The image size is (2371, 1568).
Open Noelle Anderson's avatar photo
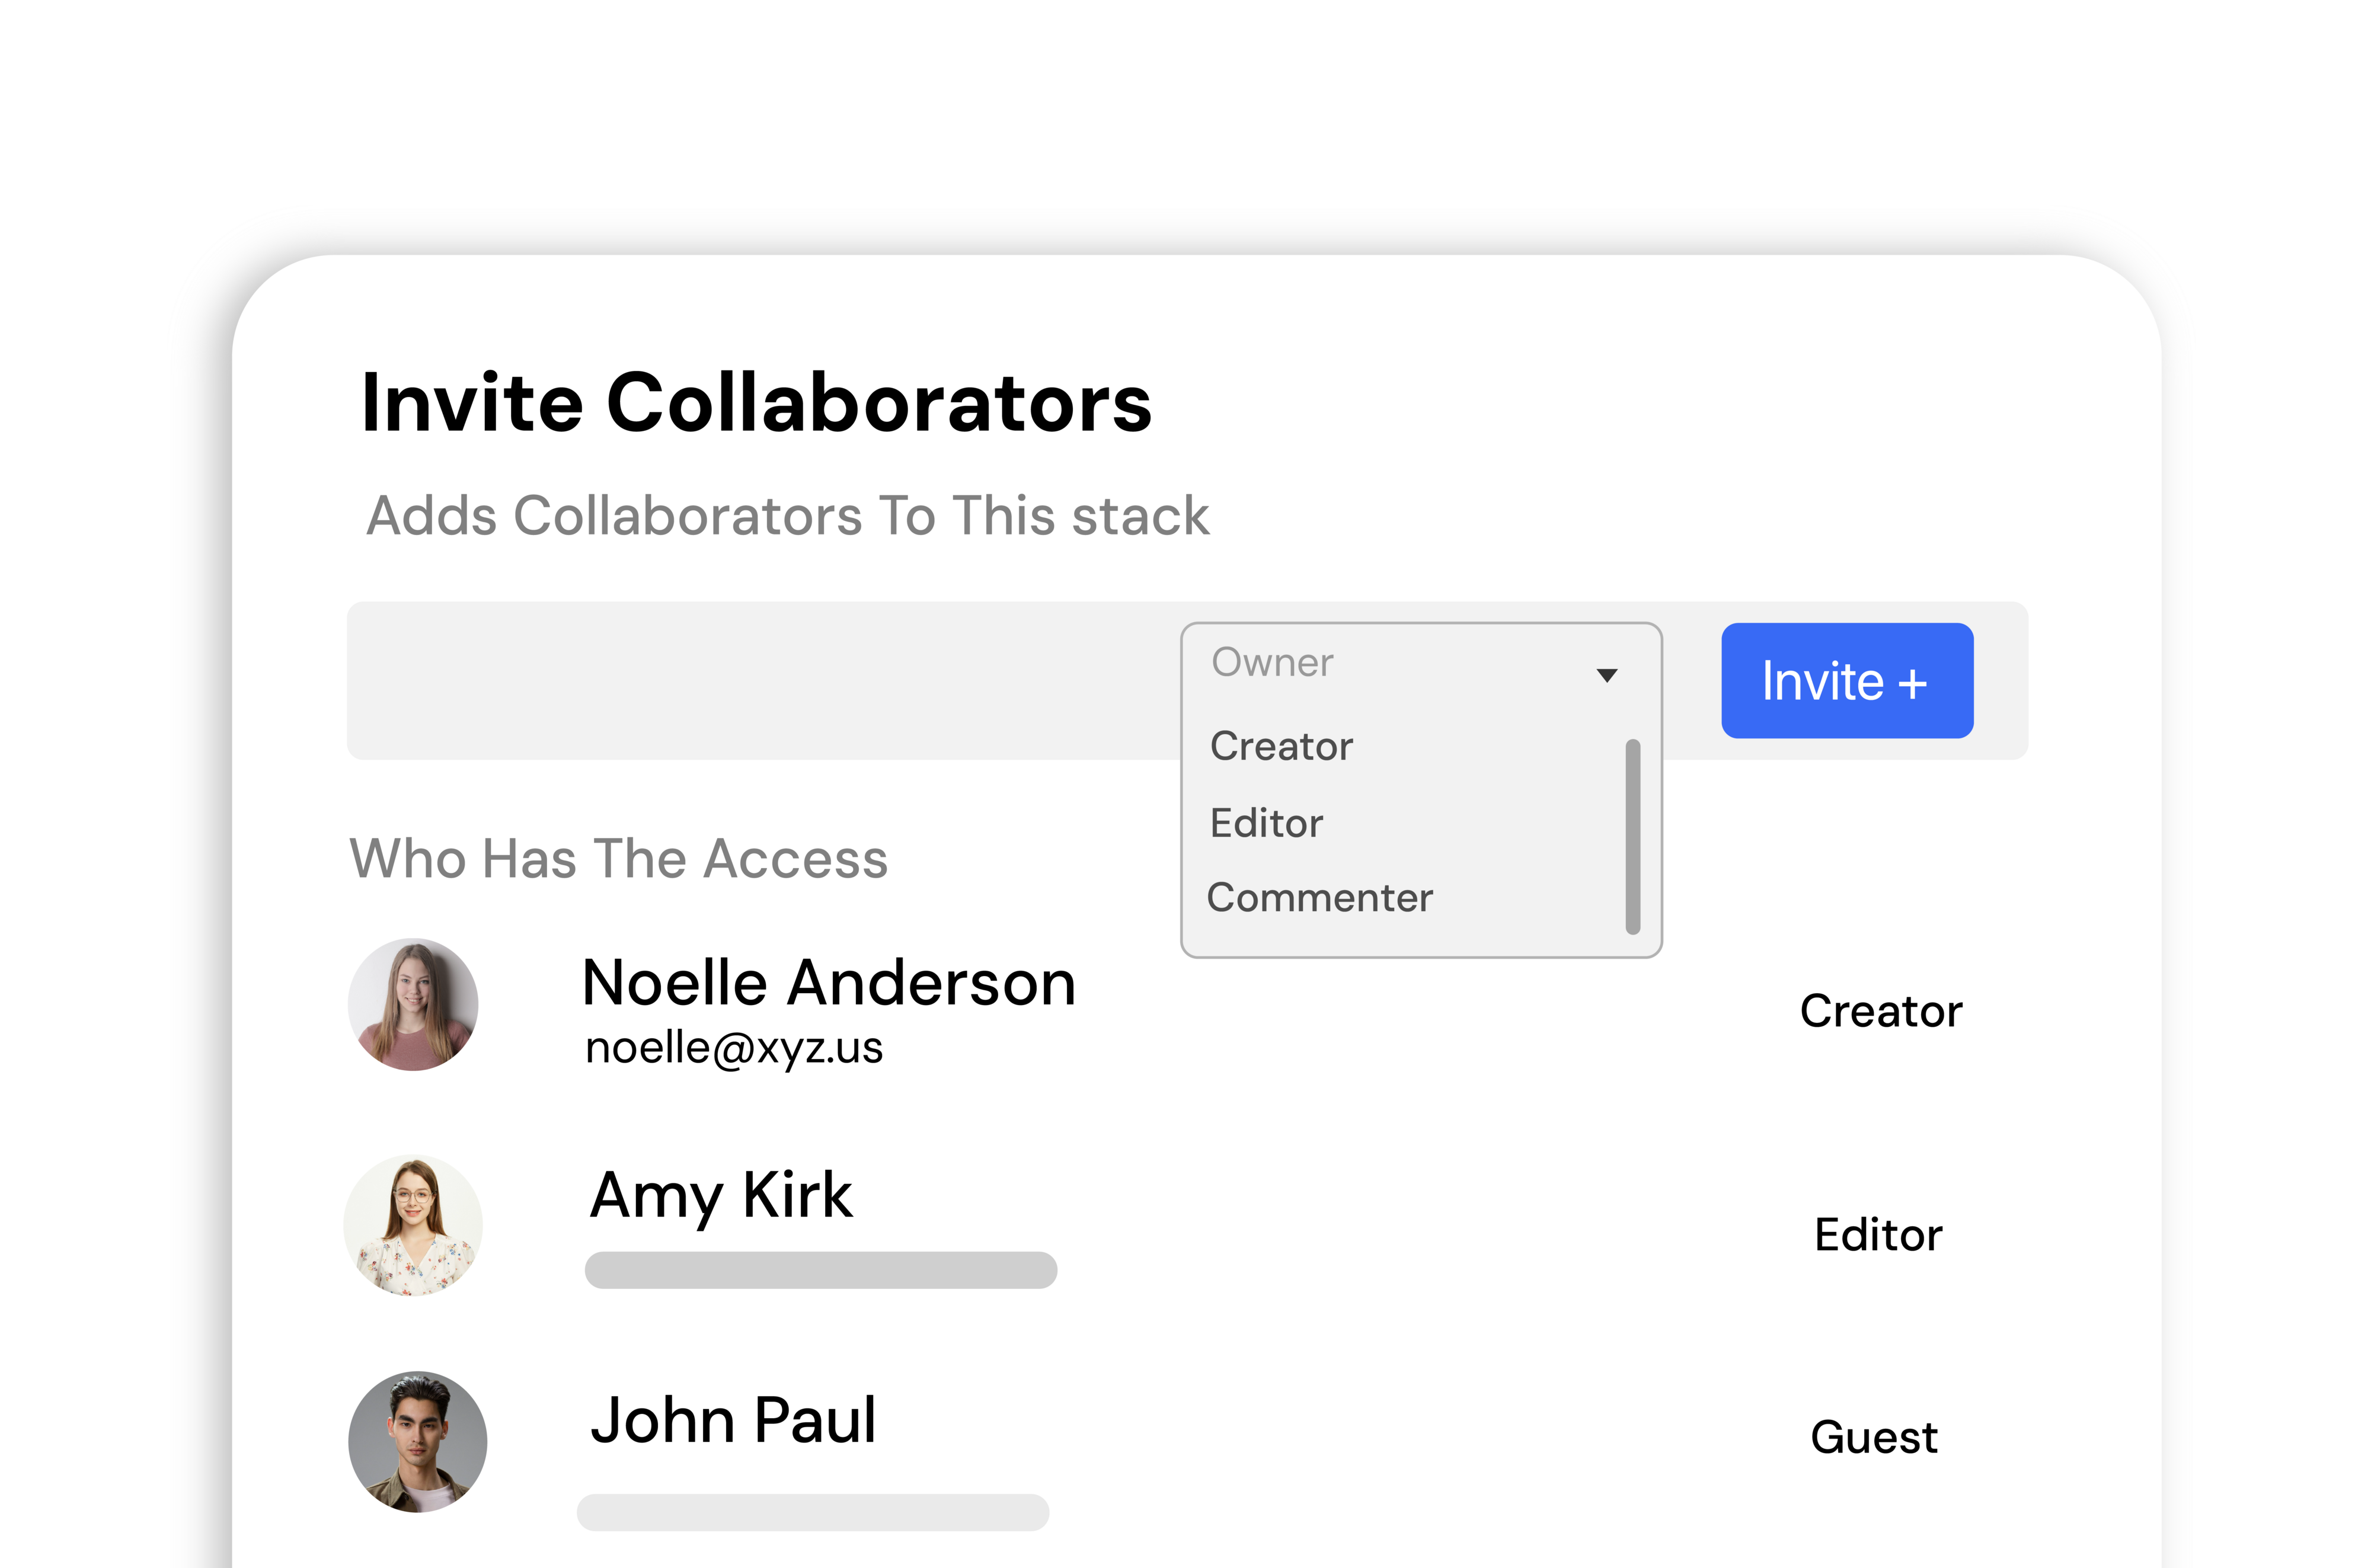(x=413, y=1004)
